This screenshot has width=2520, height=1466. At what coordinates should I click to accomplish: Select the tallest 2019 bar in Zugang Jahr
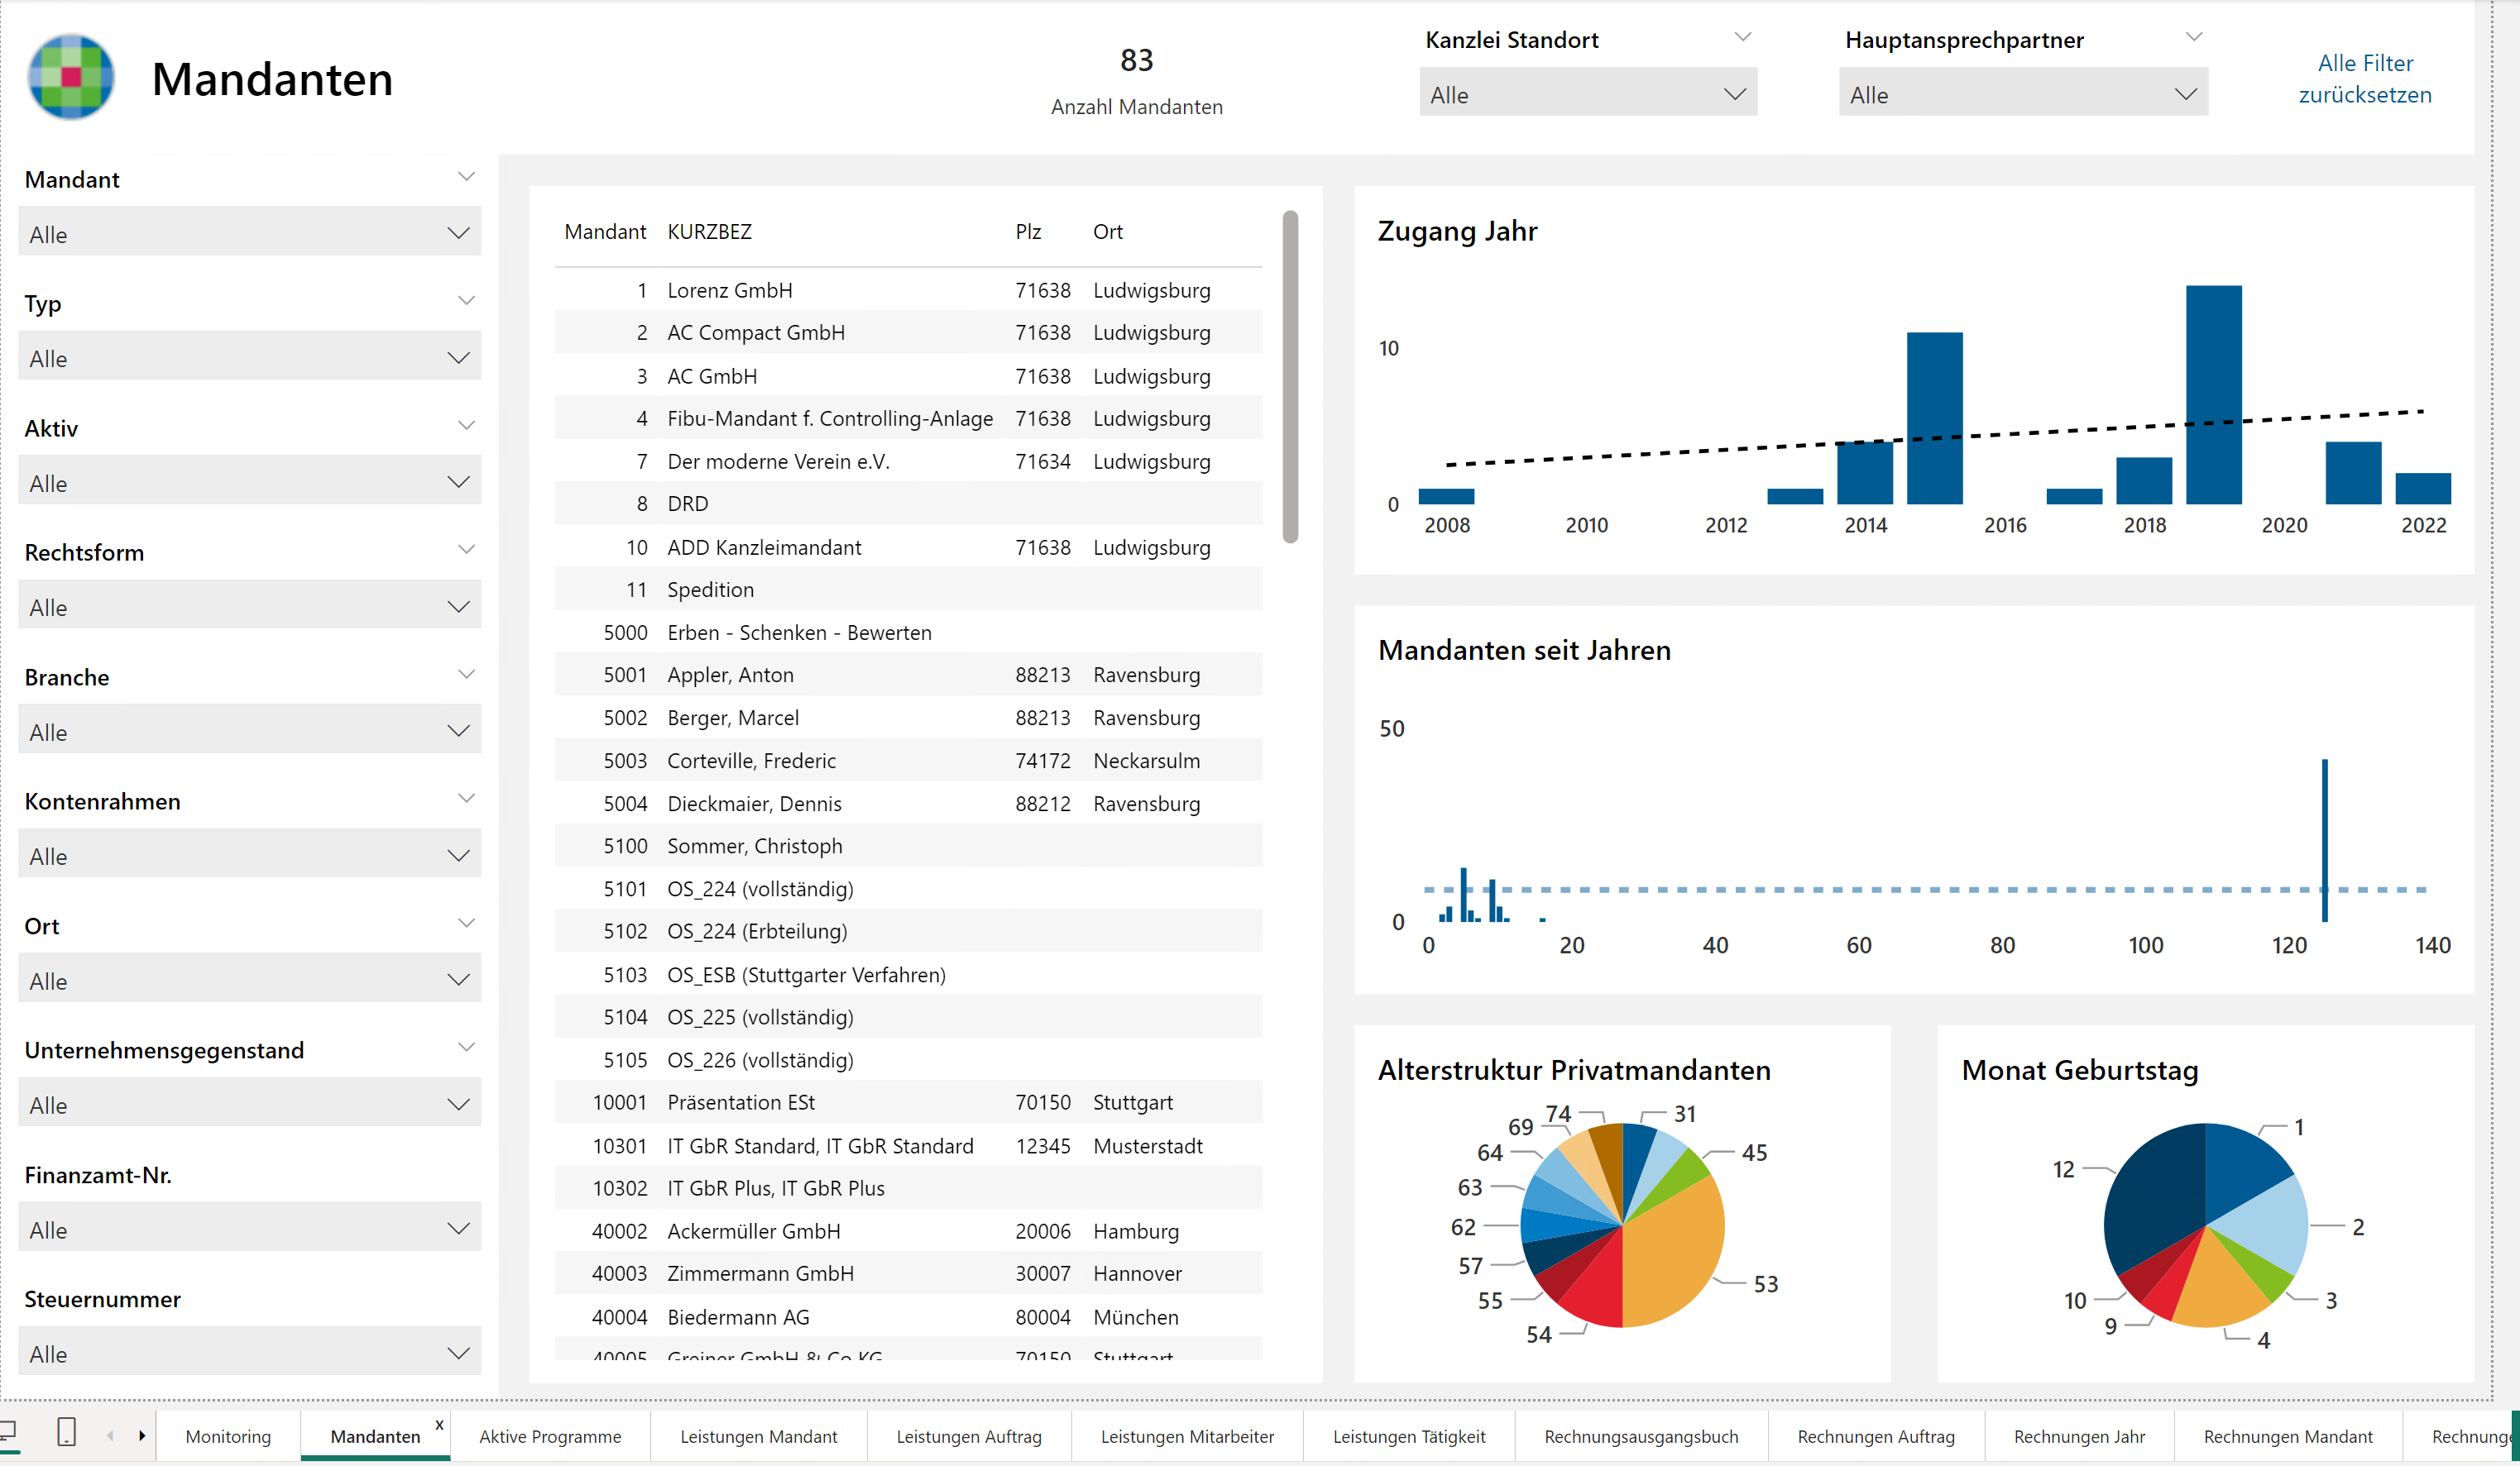pos(2213,394)
